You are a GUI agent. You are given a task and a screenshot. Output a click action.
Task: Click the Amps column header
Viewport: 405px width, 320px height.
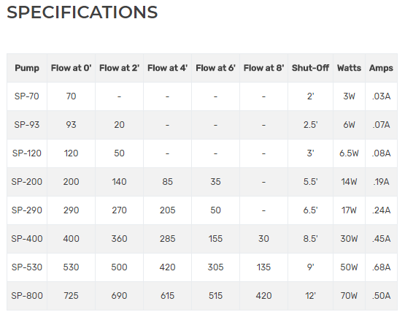[381, 68]
